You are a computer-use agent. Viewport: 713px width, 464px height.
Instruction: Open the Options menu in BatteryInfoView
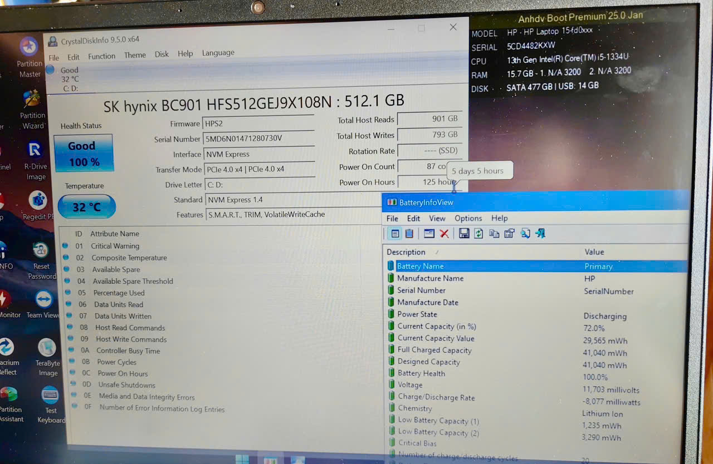[x=468, y=219]
